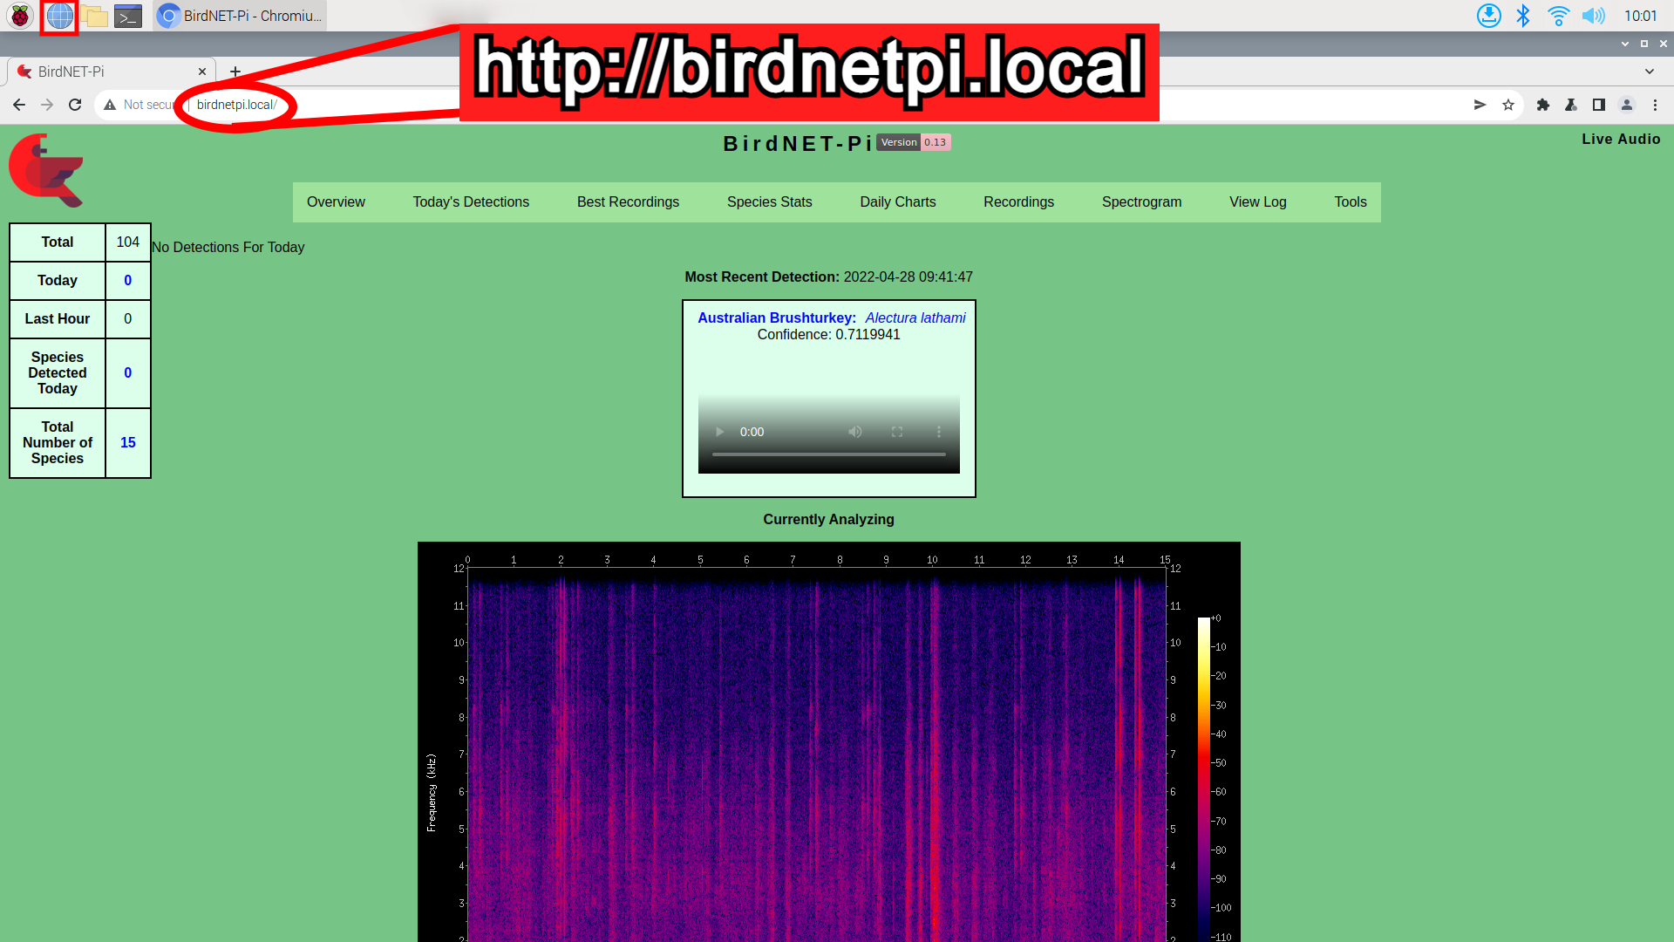Screen dimensions: 1674x942
Task: Click the Total Number of Species value 15
Action: point(127,442)
